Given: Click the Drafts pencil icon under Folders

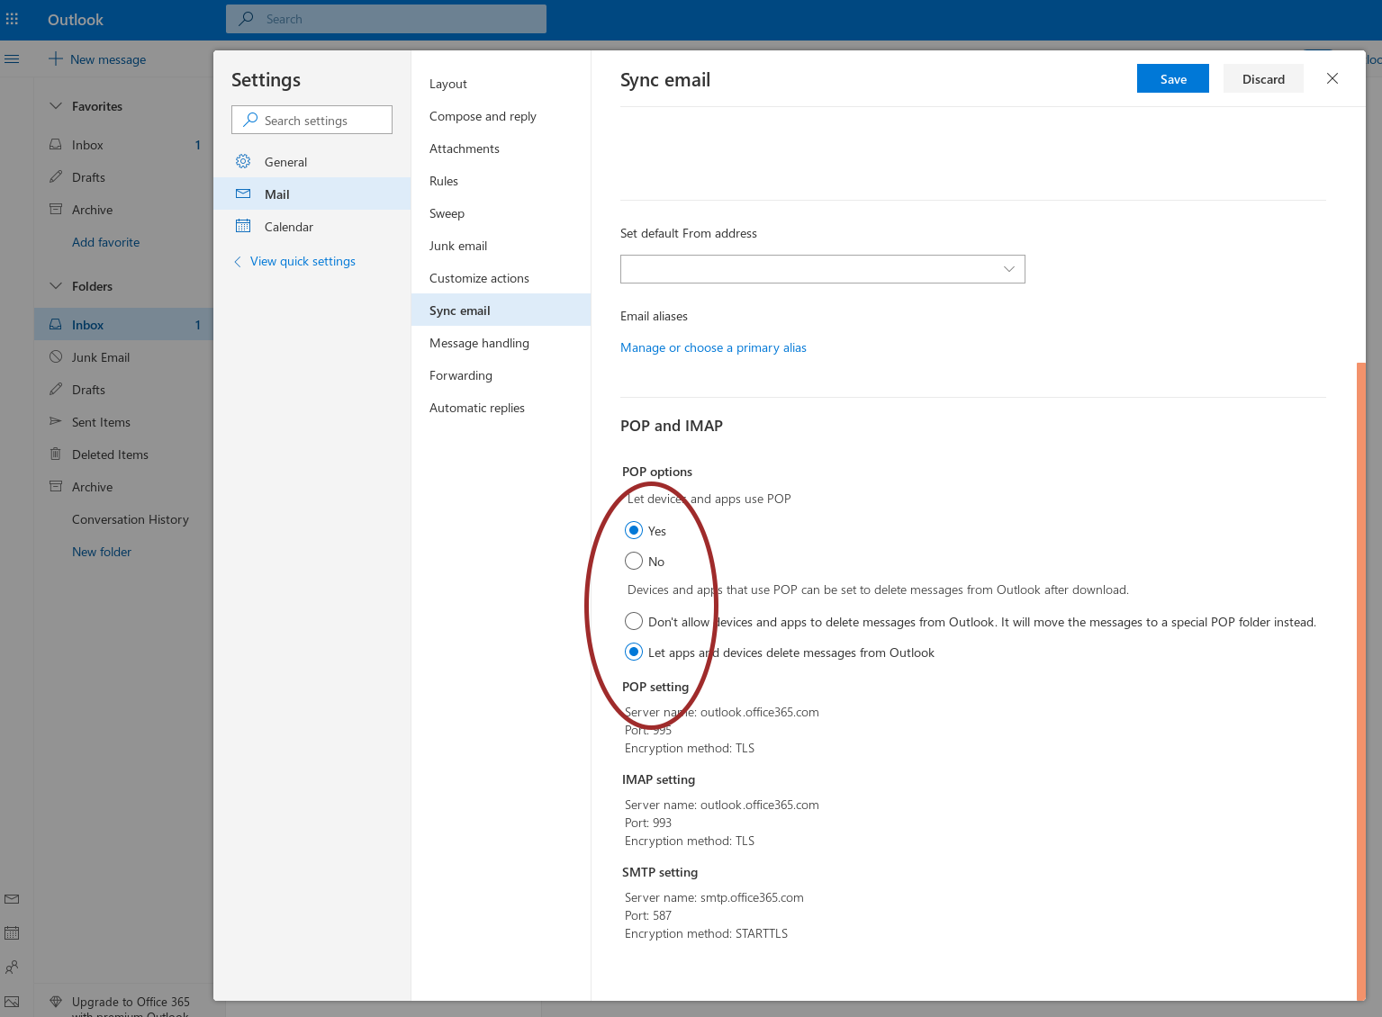Looking at the screenshot, I should coord(56,389).
